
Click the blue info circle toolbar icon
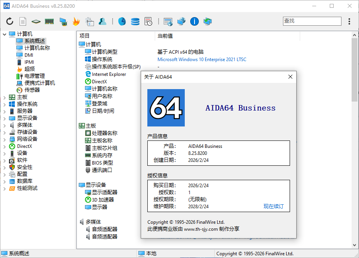[195, 21]
